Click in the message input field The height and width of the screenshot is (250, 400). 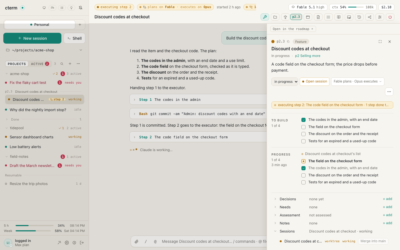[214, 242]
